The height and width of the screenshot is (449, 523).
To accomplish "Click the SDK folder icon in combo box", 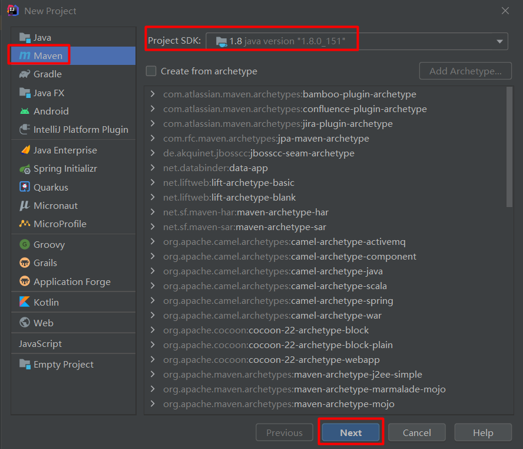I will click(x=221, y=41).
